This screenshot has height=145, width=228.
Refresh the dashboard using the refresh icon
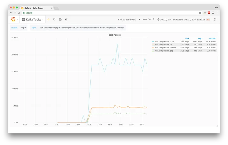tap(215, 19)
